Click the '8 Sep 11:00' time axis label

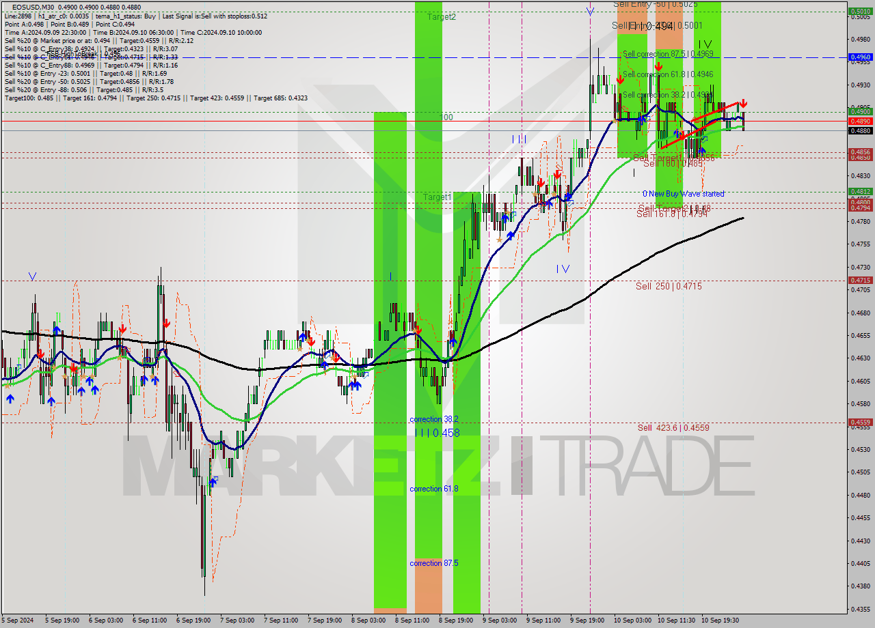pos(412,620)
